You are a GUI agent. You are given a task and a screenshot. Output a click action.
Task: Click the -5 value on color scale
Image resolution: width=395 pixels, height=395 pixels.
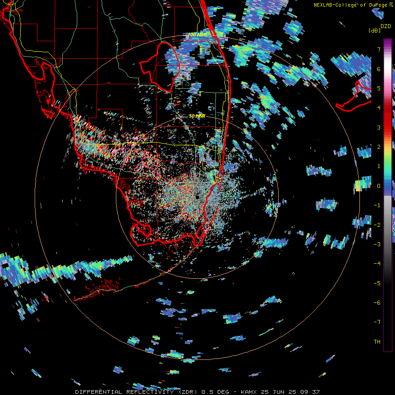(377, 283)
